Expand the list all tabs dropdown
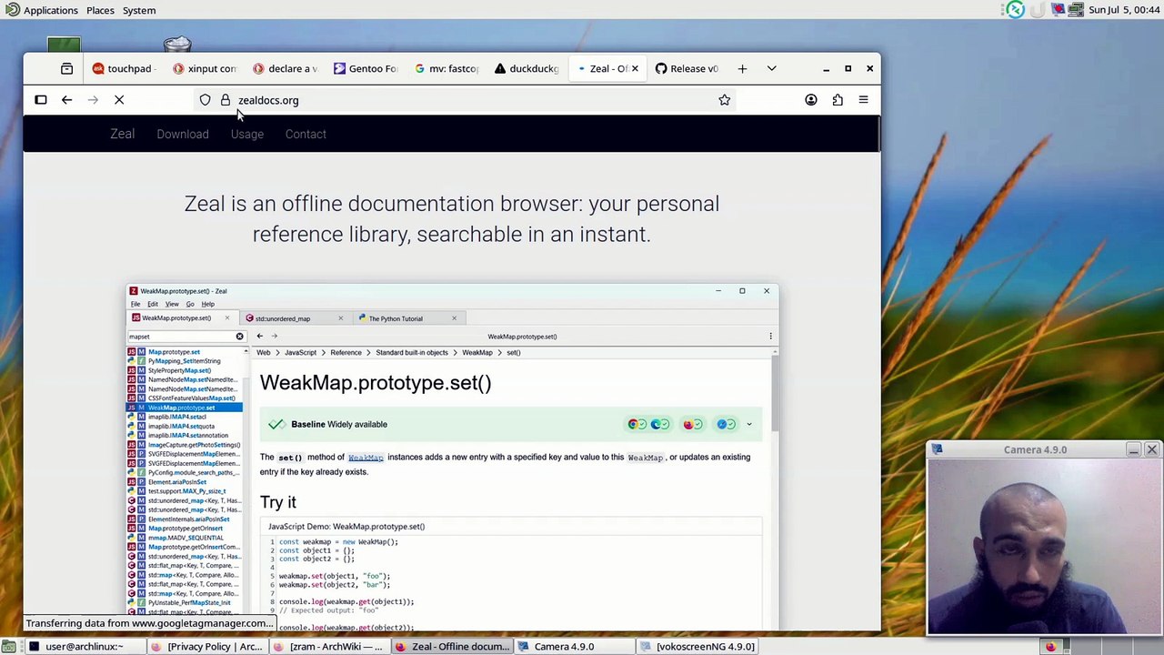 (x=771, y=68)
